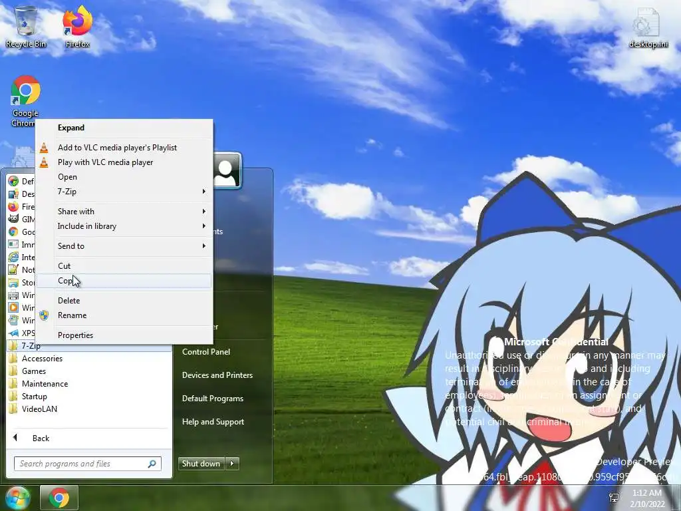The image size is (681, 511).
Task: Expand the VideoLAN folder label
Action: pyautogui.click(x=39, y=409)
